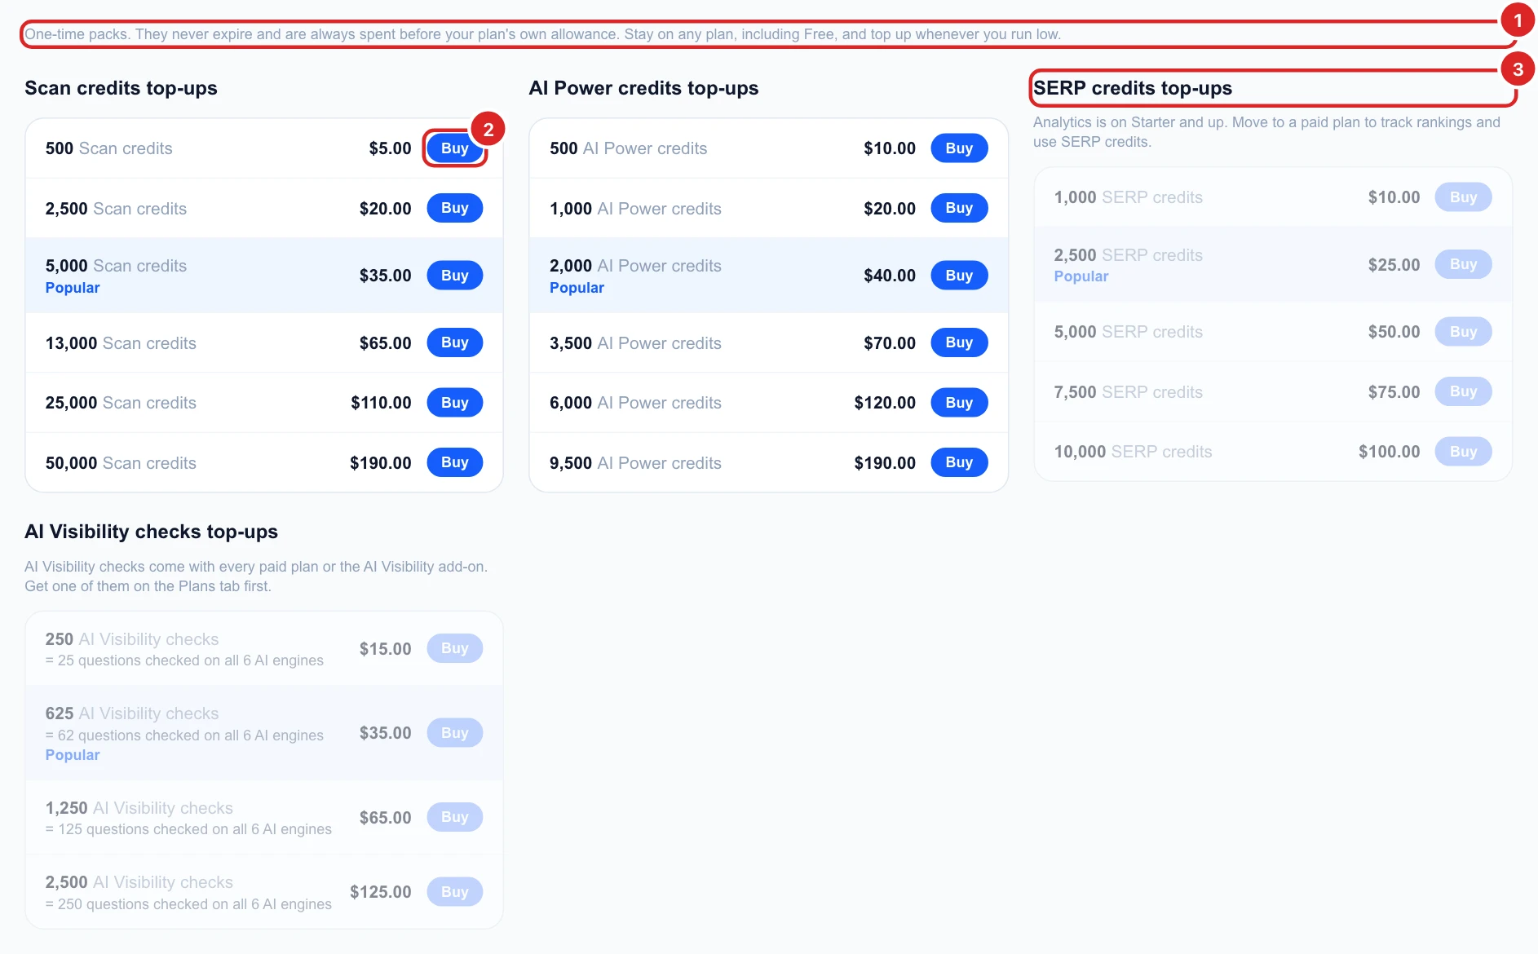Click Popular label under 5,000 Scan credits

coord(73,288)
